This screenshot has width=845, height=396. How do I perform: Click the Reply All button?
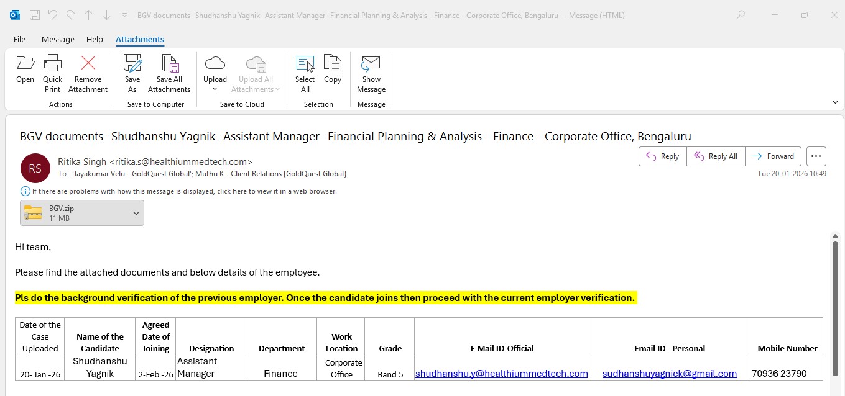(716, 156)
